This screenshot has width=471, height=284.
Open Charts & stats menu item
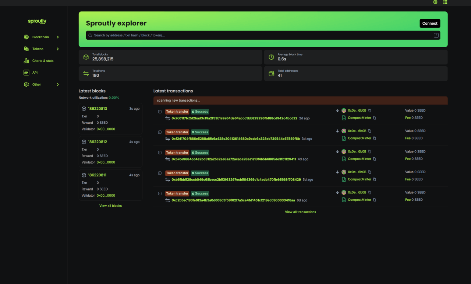[x=43, y=61]
